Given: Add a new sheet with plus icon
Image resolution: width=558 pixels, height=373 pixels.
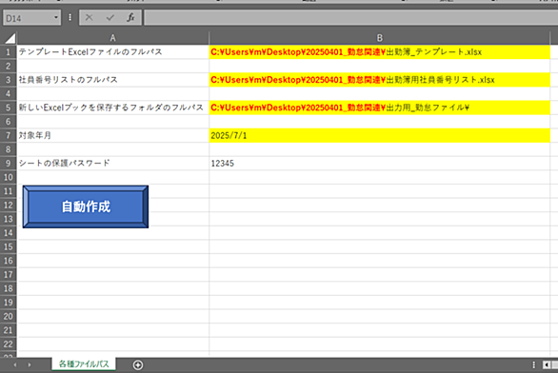Looking at the screenshot, I should [x=138, y=364].
